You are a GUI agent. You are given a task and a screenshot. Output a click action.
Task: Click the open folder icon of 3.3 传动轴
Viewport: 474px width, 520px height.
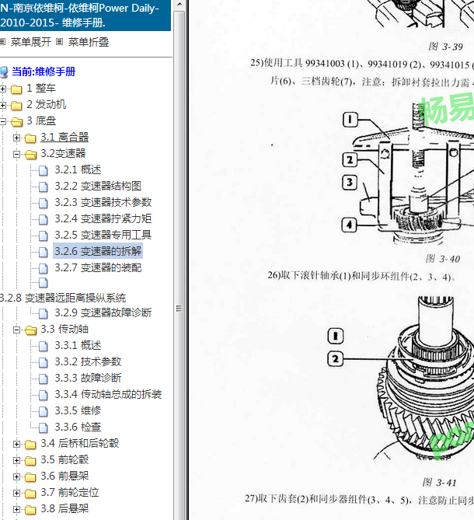coord(31,330)
